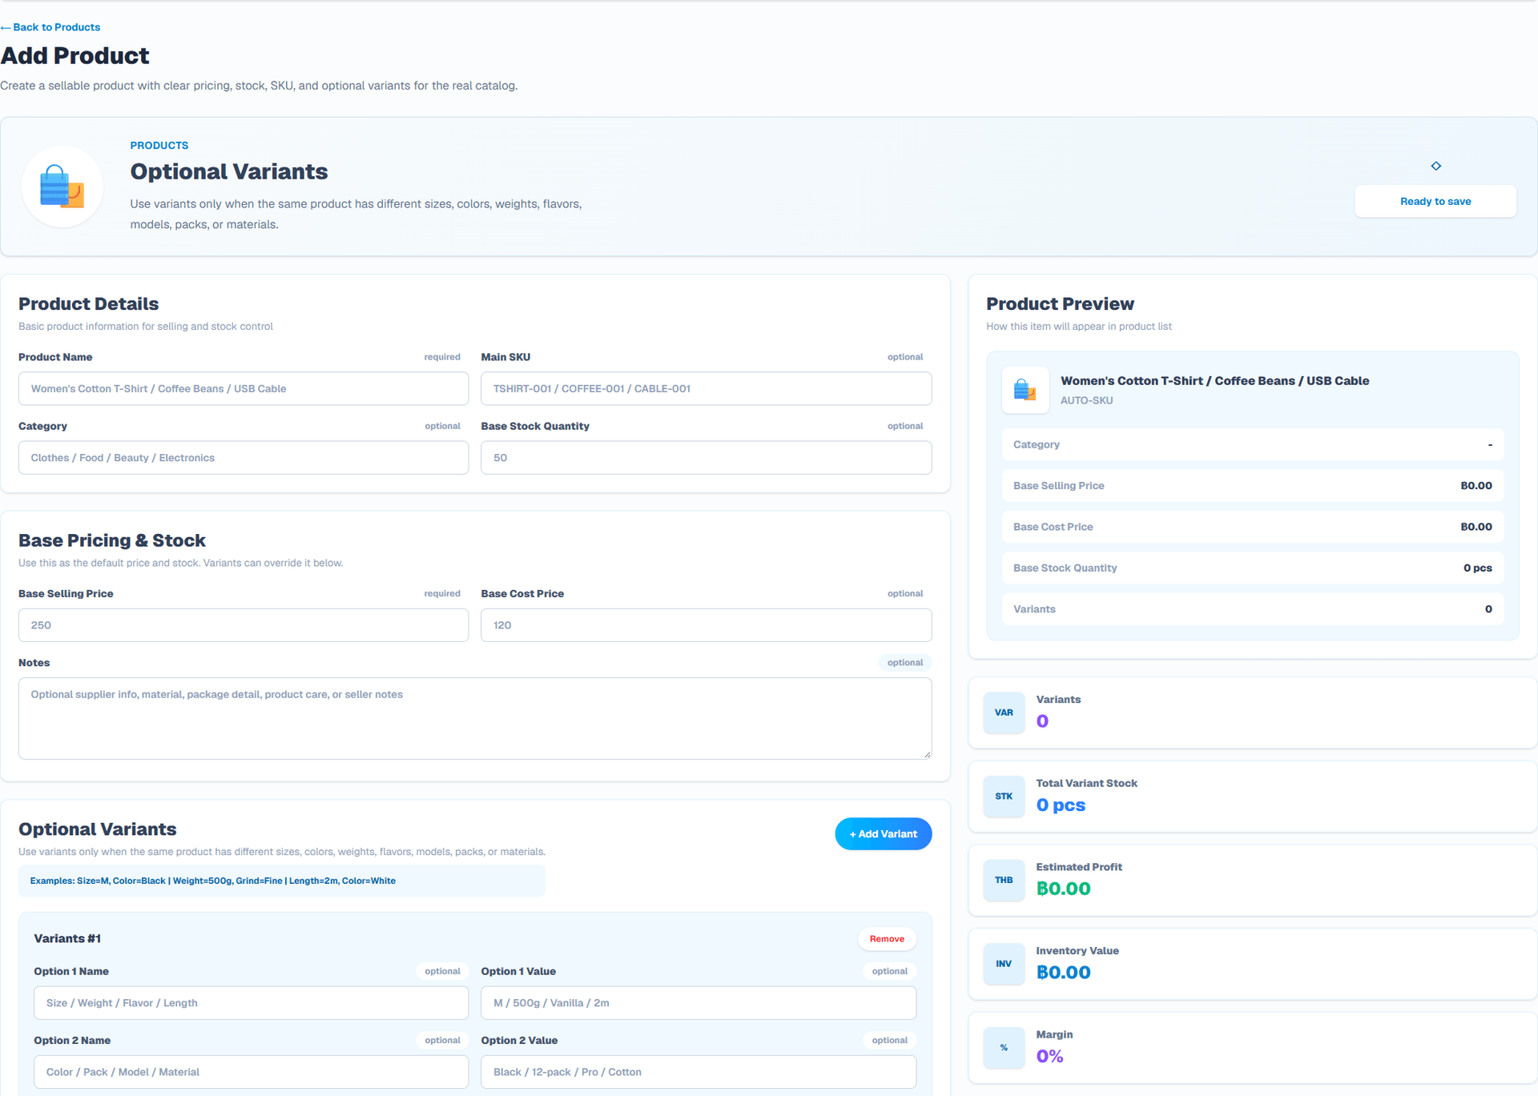This screenshot has width=1538, height=1096.
Task: Click the Total Variant Stock 0 pcs value
Action: (x=1061, y=805)
